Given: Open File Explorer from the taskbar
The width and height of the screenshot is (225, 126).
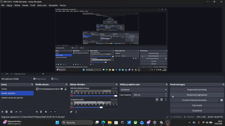Looking at the screenshot, I should pyautogui.click(x=110, y=123).
